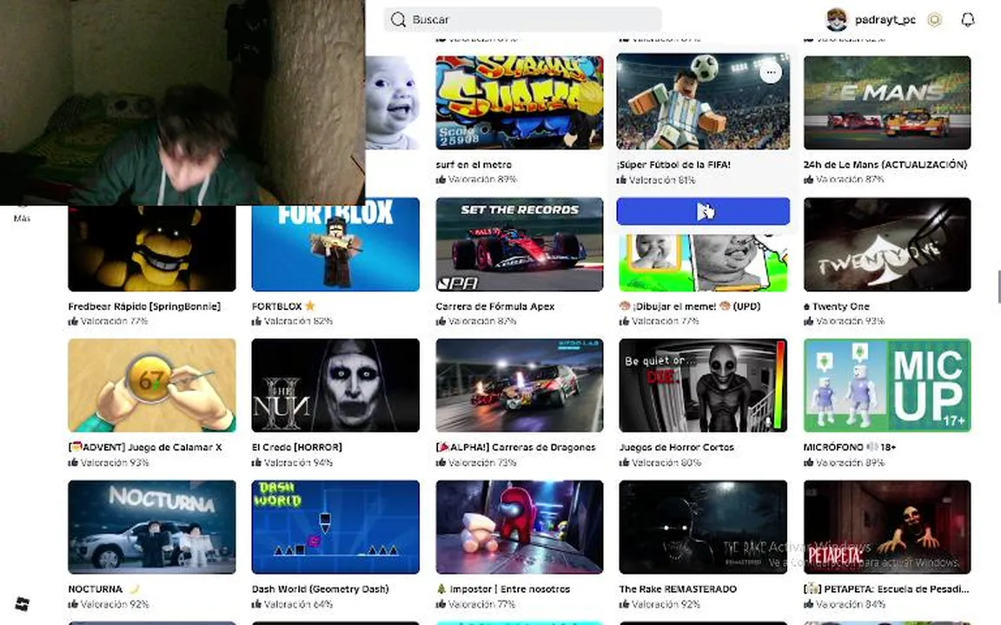Select the ¡Súper Fútbol de la FIFA! title
Viewport: 1001px width, 625px height.
tap(673, 165)
